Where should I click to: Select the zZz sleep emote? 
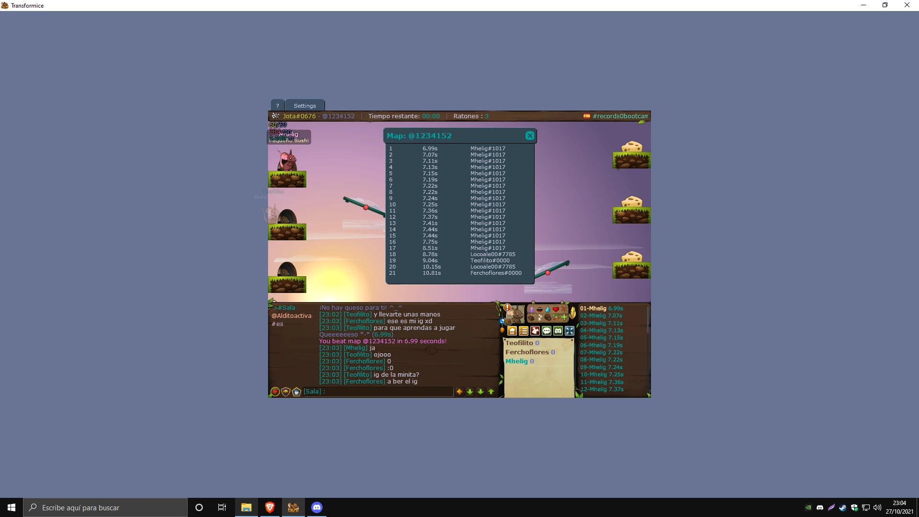(x=539, y=317)
